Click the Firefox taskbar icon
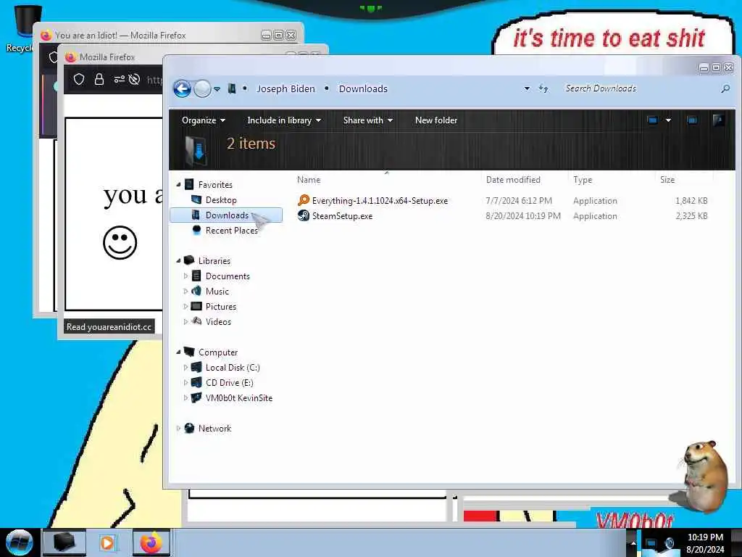Image resolution: width=742 pixels, height=557 pixels. (151, 542)
